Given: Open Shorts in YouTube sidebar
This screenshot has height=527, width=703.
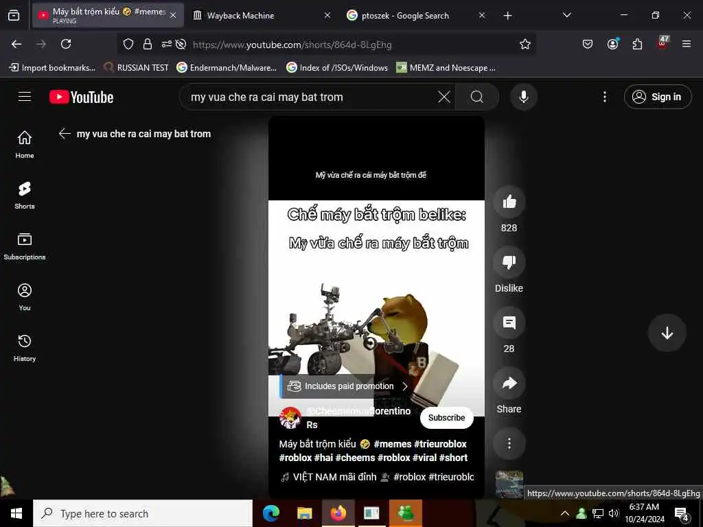Looking at the screenshot, I should click(25, 196).
